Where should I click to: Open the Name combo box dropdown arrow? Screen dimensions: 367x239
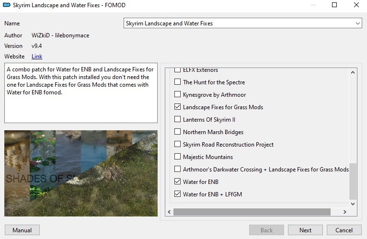pos(357,23)
